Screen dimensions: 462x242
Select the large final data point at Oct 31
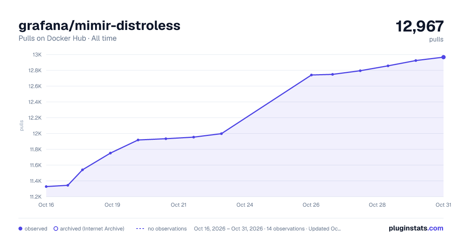pyautogui.click(x=444, y=57)
